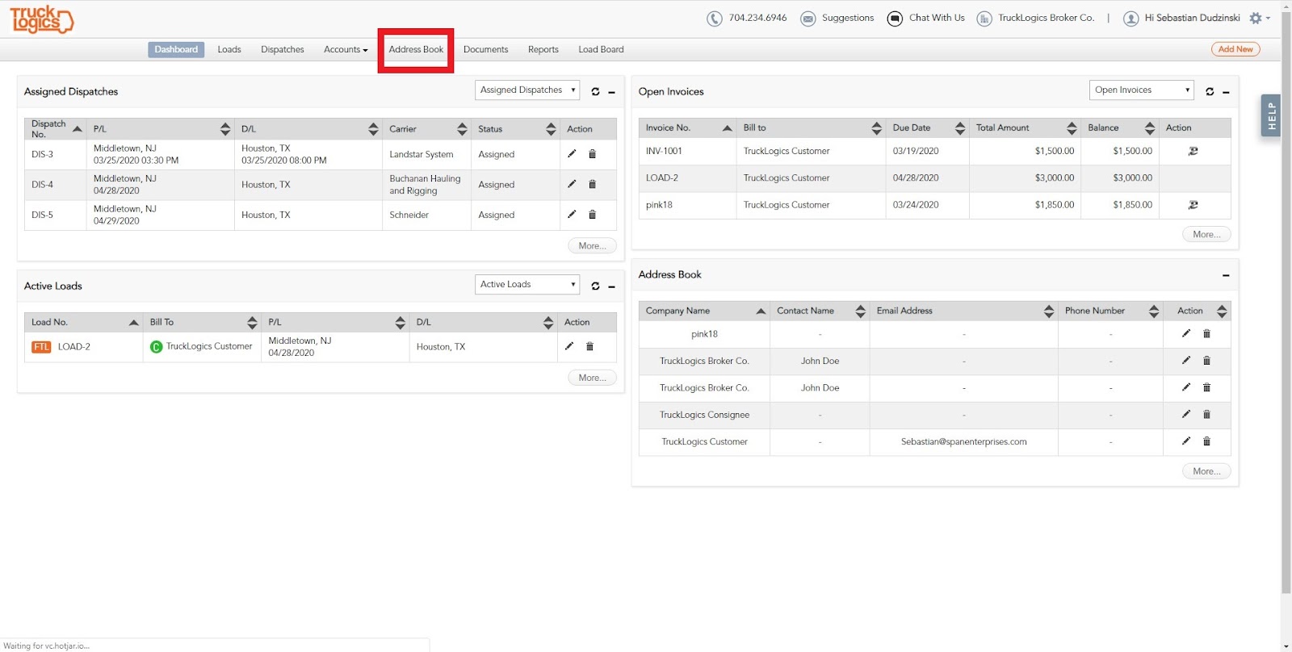Open the Loads tab

(229, 50)
